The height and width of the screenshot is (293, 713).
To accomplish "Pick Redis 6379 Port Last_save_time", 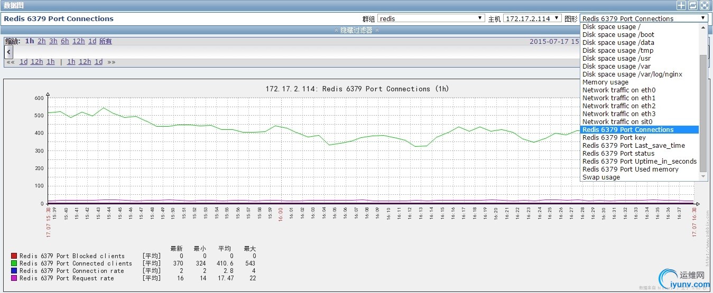I will 640,146.
